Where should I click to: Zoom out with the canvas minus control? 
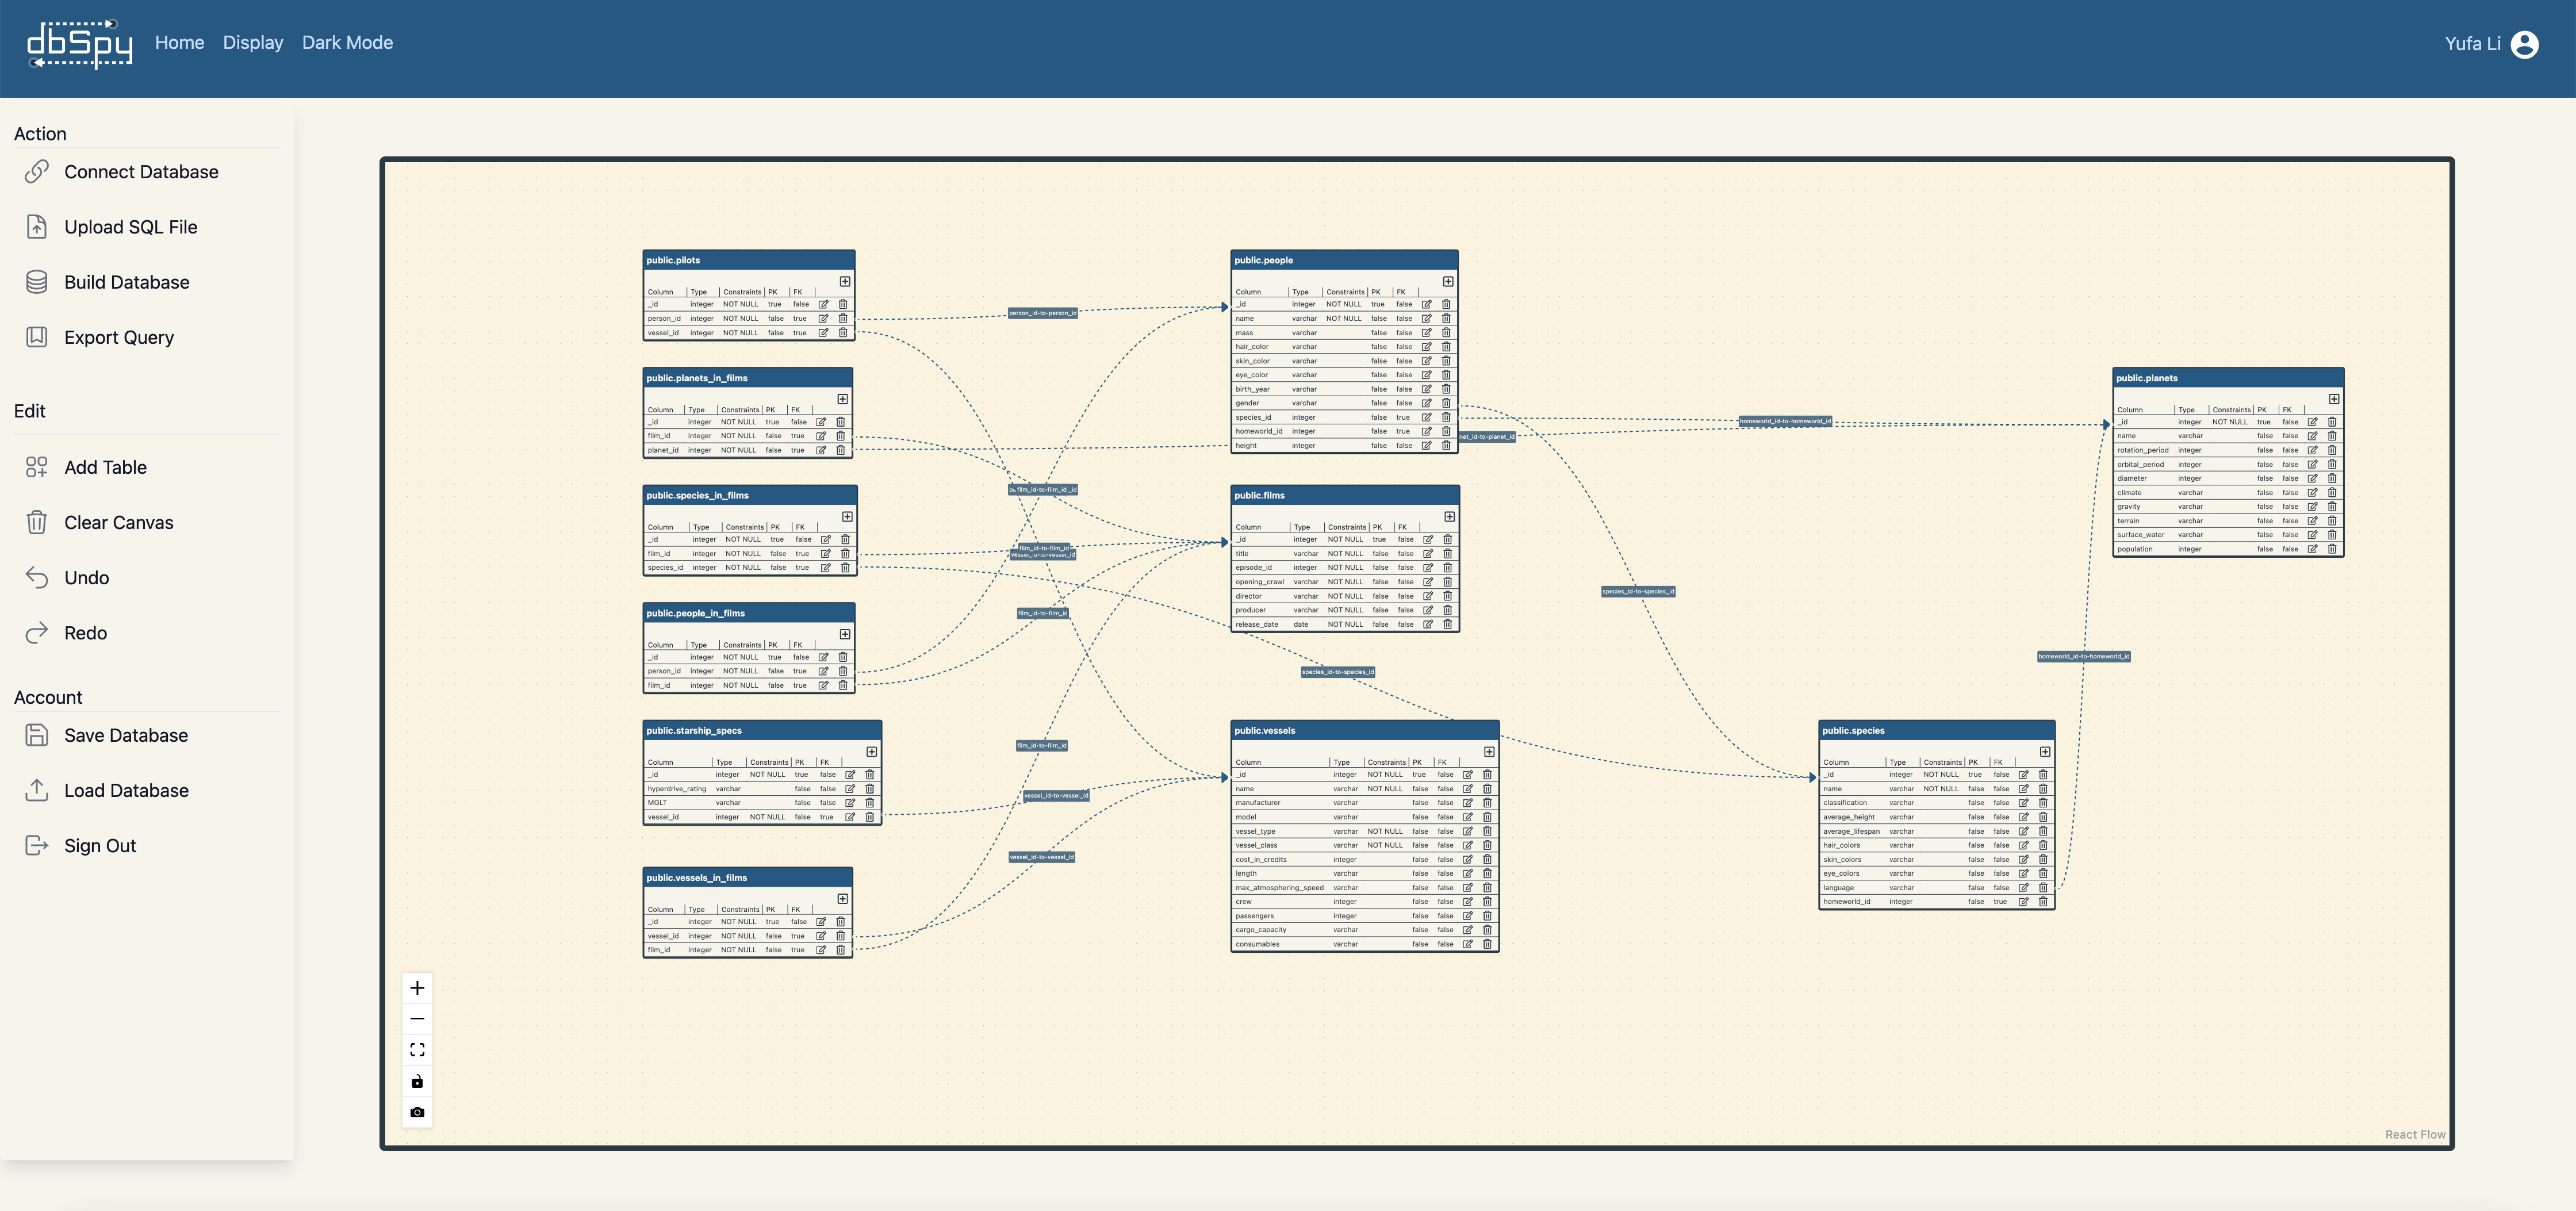417,1019
